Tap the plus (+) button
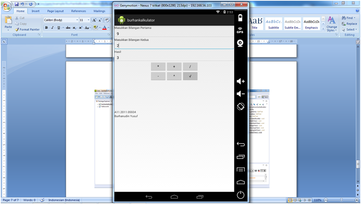This screenshot has height=204, width=361. click(x=174, y=67)
